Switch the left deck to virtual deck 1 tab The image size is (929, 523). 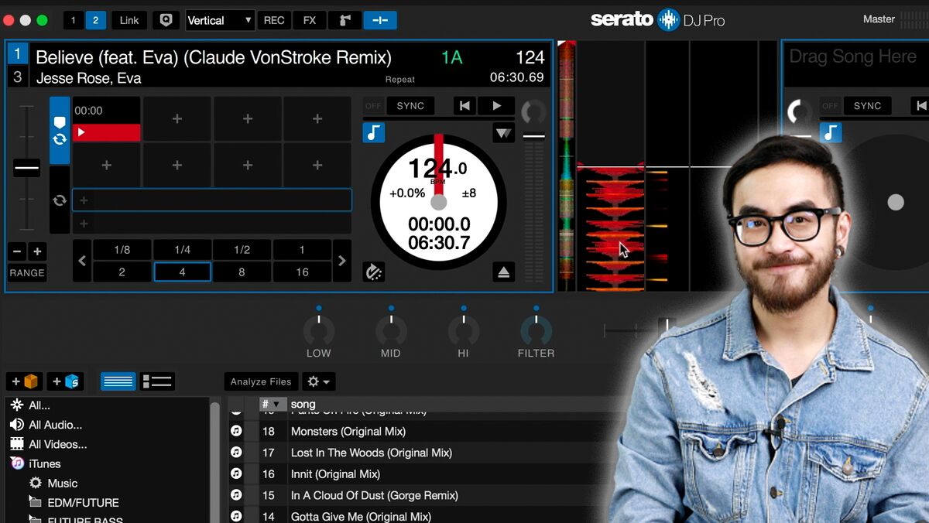click(x=18, y=53)
